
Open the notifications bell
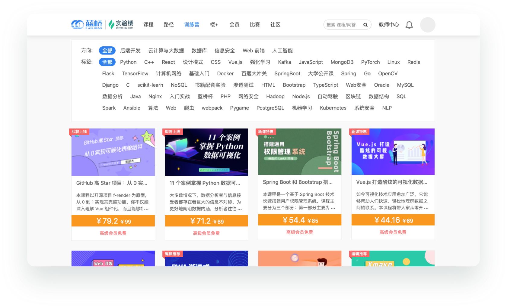click(x=409, y=25)
